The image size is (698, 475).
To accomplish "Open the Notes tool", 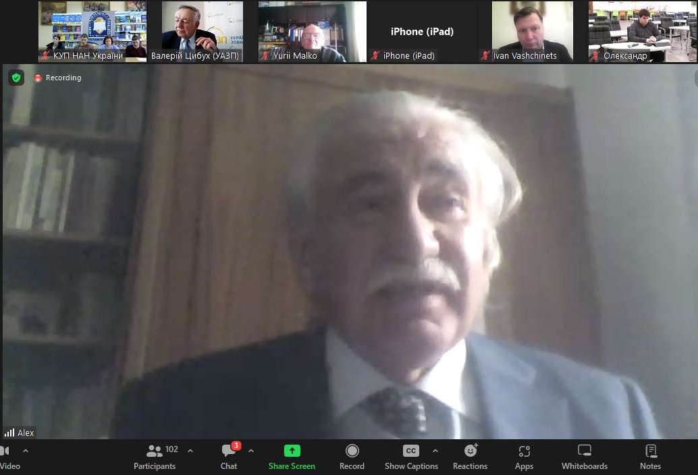I will [x=650, y=456].
